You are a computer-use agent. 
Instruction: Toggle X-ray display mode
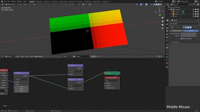point(151,4)
